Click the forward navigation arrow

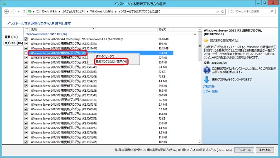(x=13, y=12)
